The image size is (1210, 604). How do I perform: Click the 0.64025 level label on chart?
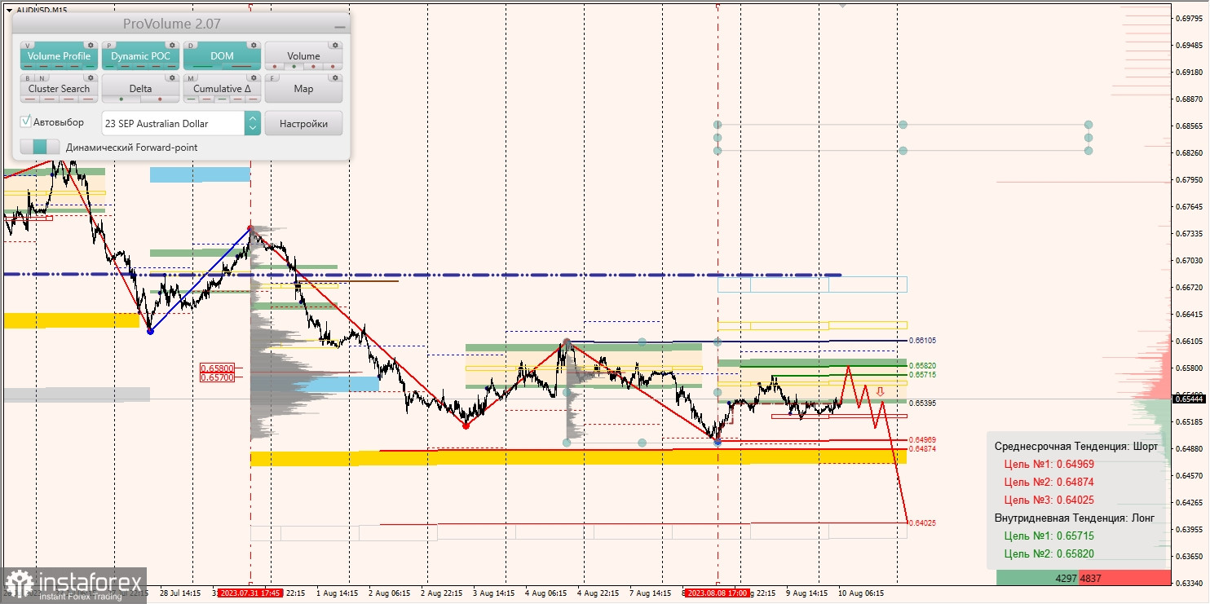(922, 522)
